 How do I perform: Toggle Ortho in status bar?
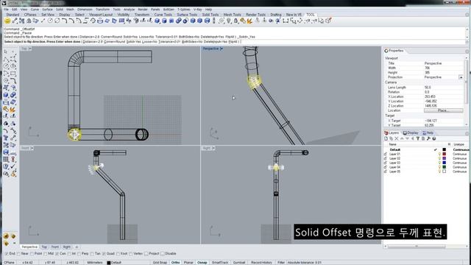click(x=175, y=263)
